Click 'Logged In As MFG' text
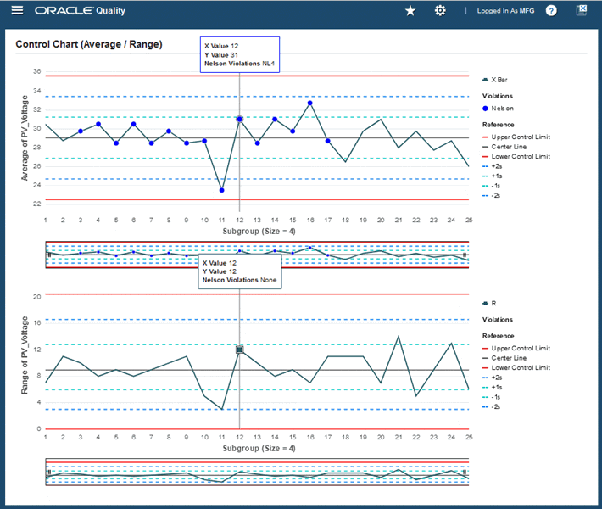This screenshot has height=509, width=602. [505, 11]
